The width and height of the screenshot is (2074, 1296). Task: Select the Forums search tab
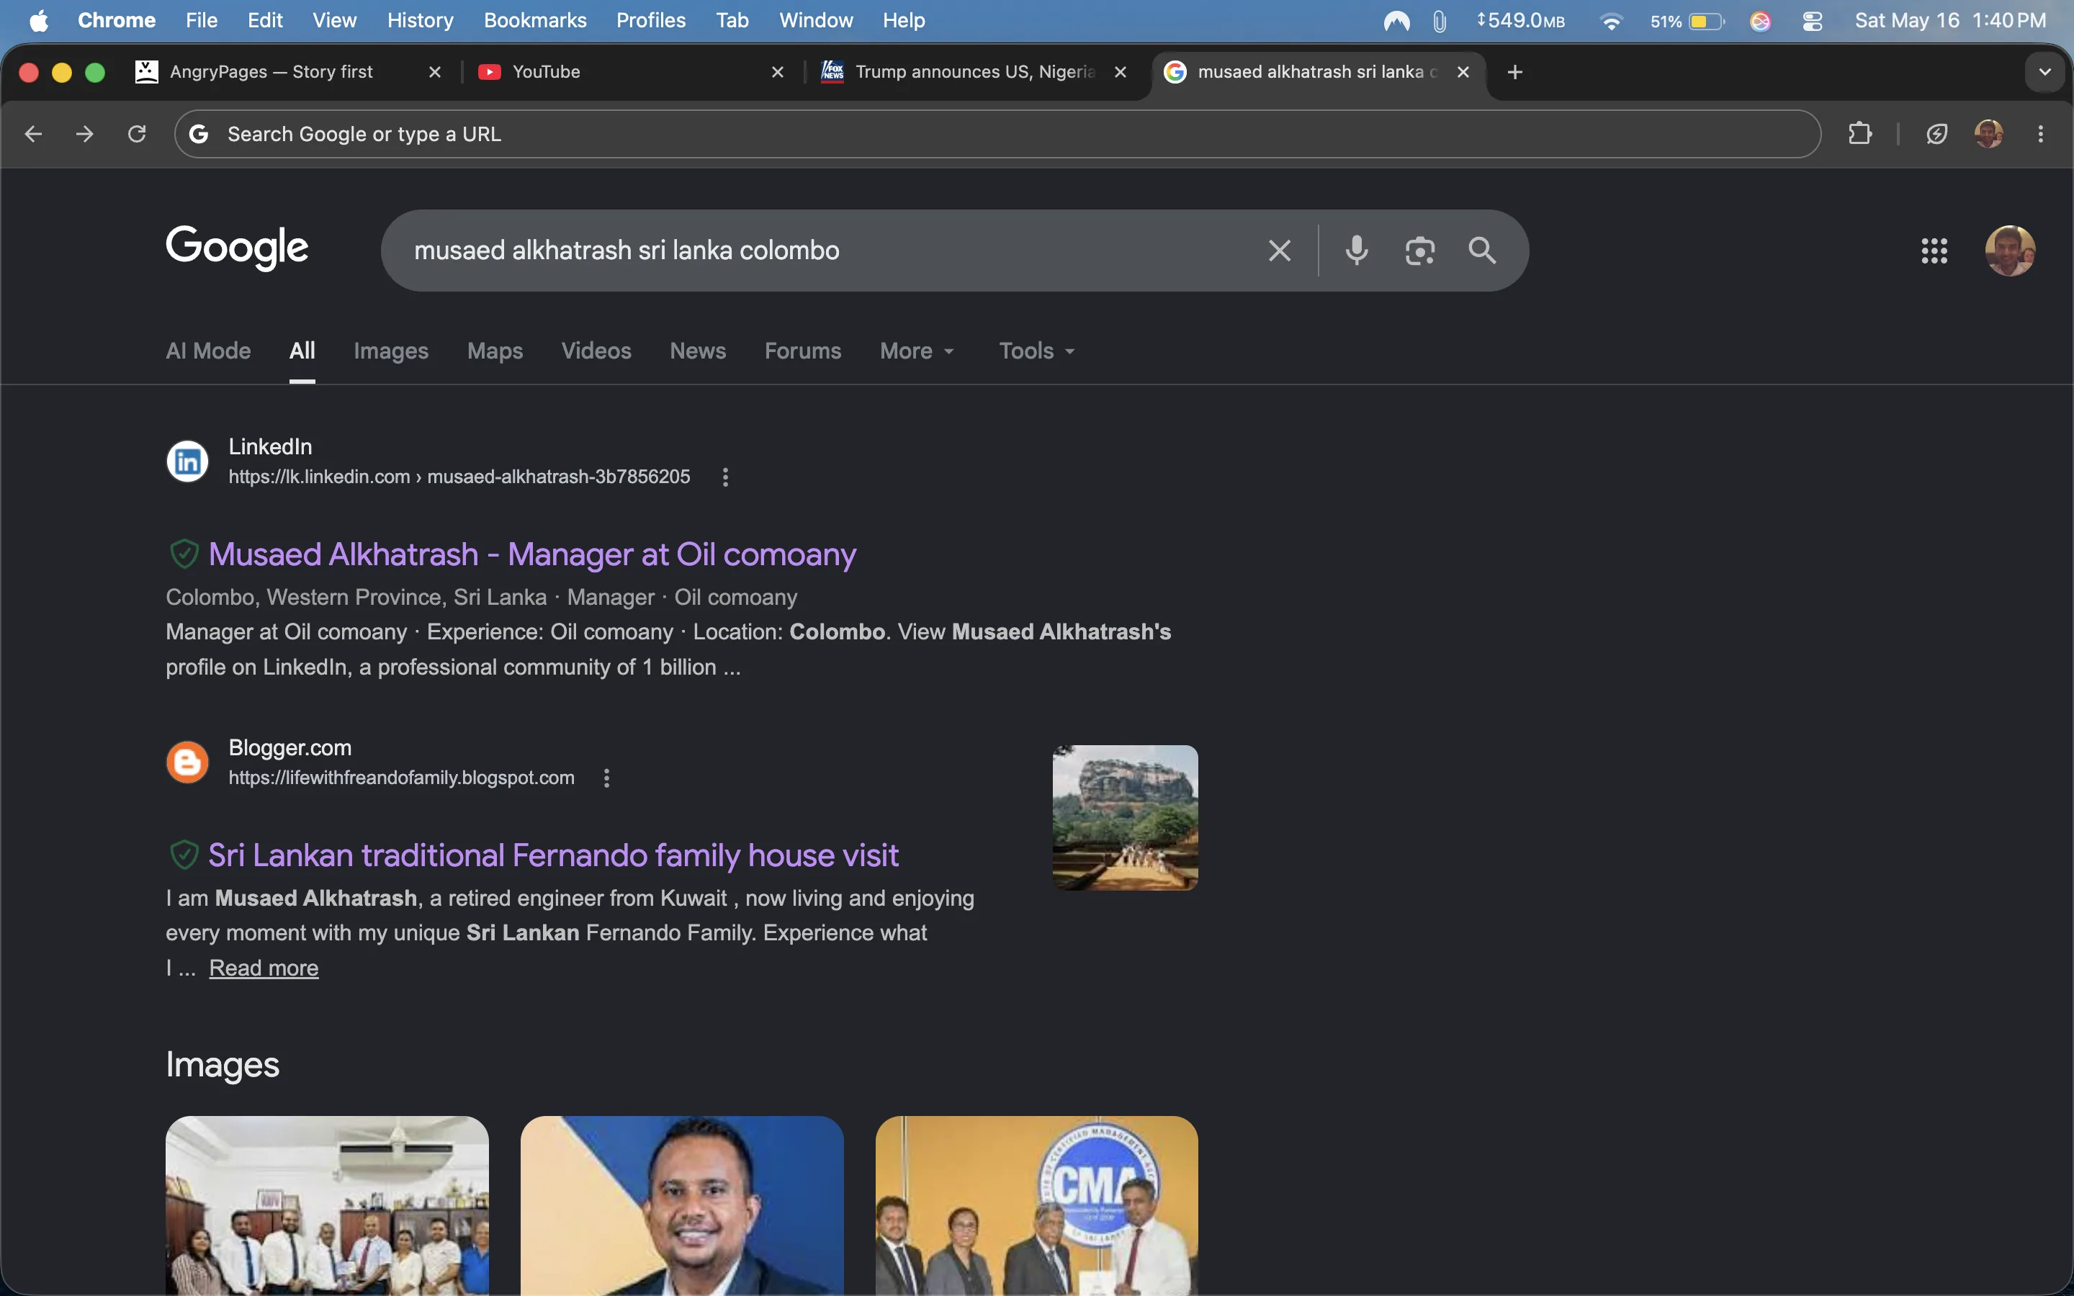[x=803, y=351]
